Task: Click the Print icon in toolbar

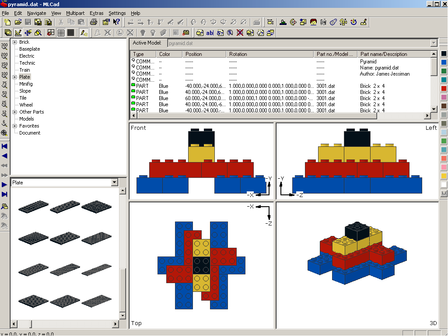Action: (x=93, y=22)
